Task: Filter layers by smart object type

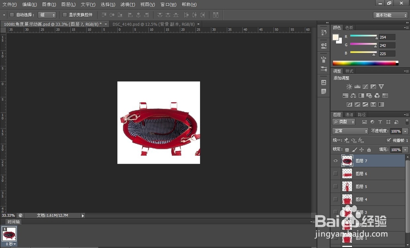Action: coord(396,122)
